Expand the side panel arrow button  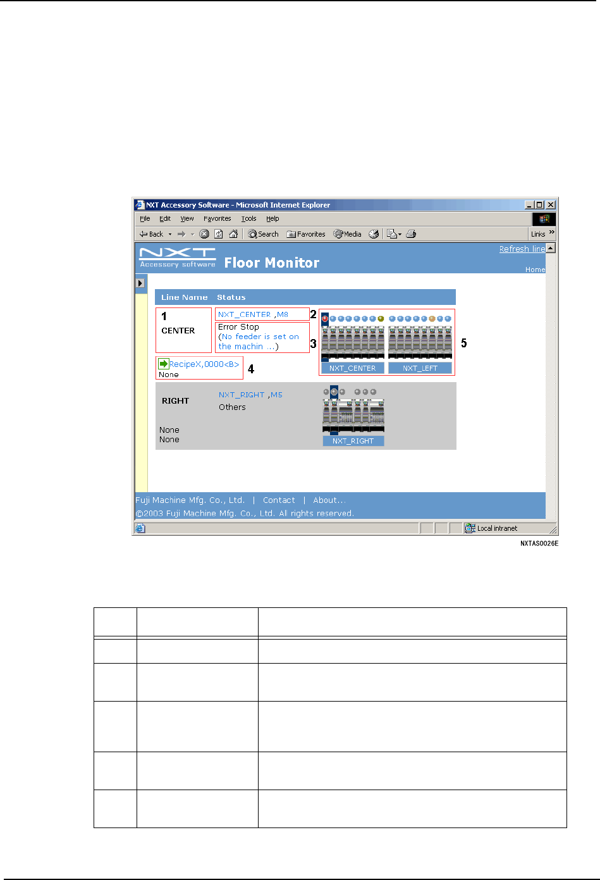[x=140, y=283]
